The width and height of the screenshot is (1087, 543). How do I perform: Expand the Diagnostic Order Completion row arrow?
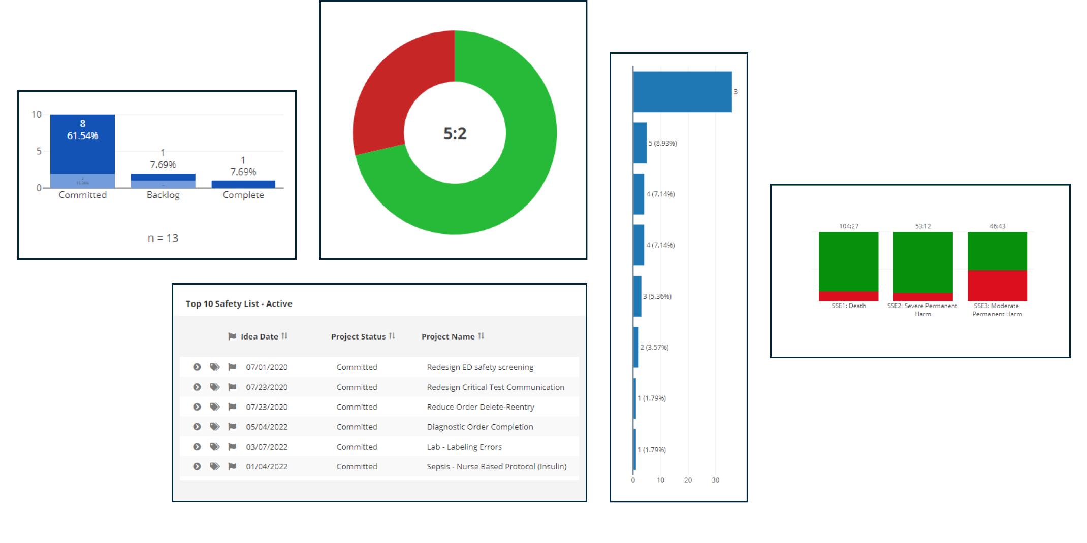point(197,427)
